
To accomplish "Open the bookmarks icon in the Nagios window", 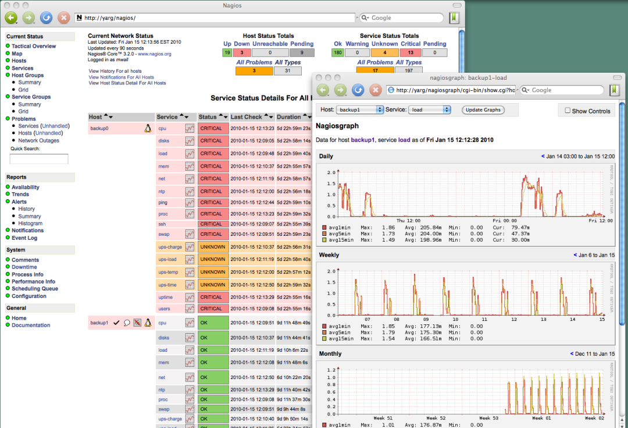I will pos(454,17).
